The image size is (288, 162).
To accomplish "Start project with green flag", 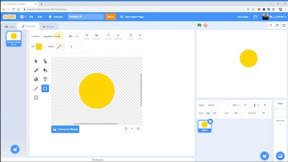I will pyautogui.click(x=199, y=25).
